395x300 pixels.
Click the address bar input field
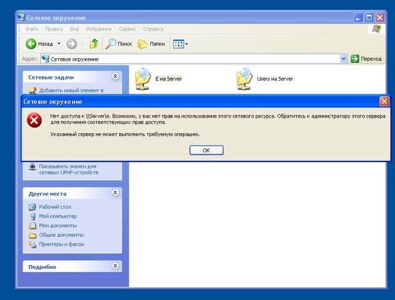pyautogui.click(x=187, y=59)
